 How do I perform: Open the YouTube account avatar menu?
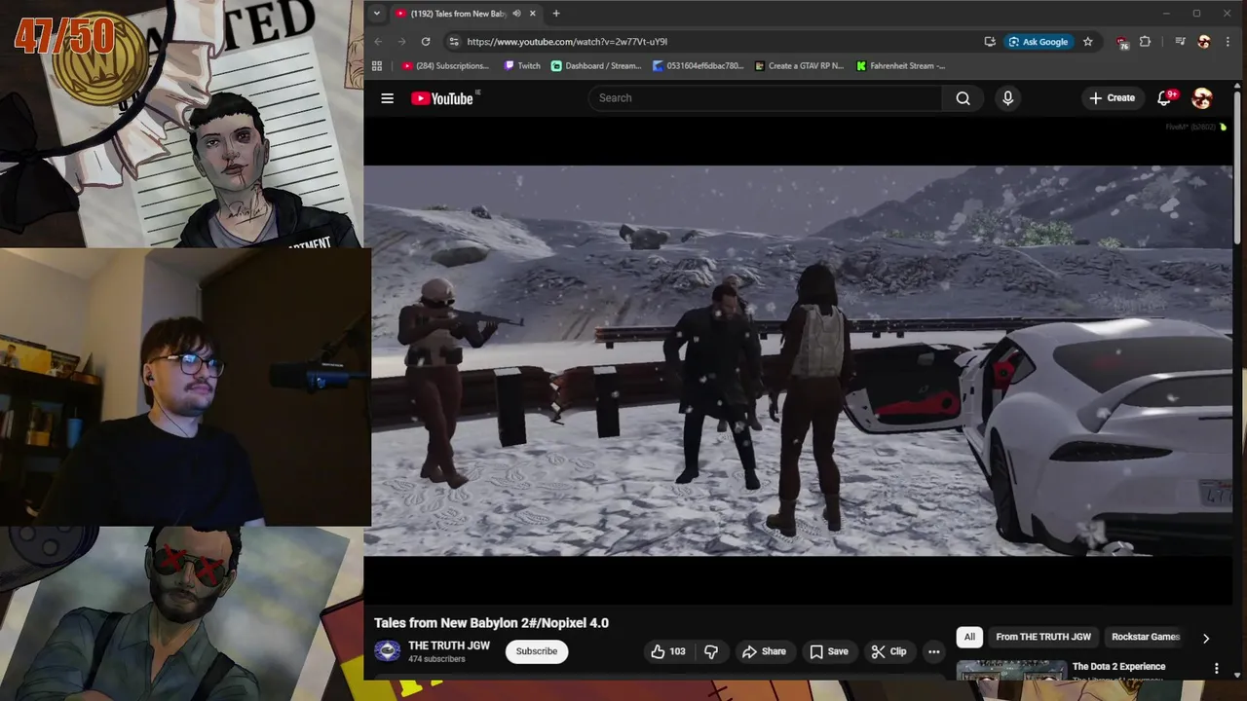click(1202, 98)
